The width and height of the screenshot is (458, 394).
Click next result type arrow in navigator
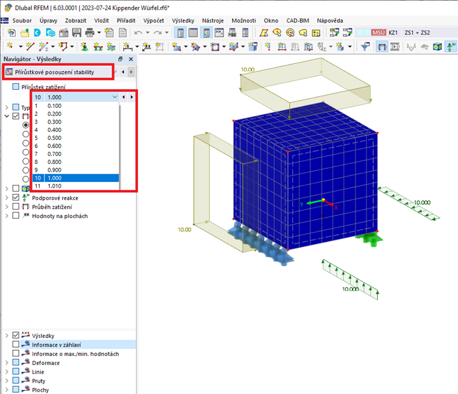[x=131, y=72]
